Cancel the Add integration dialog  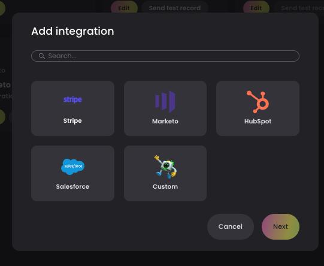coord(231,226)
